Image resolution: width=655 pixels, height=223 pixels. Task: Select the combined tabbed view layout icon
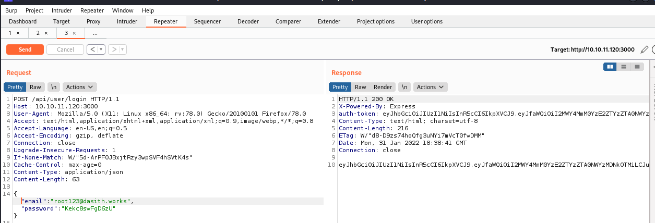[x=637, y=67]
